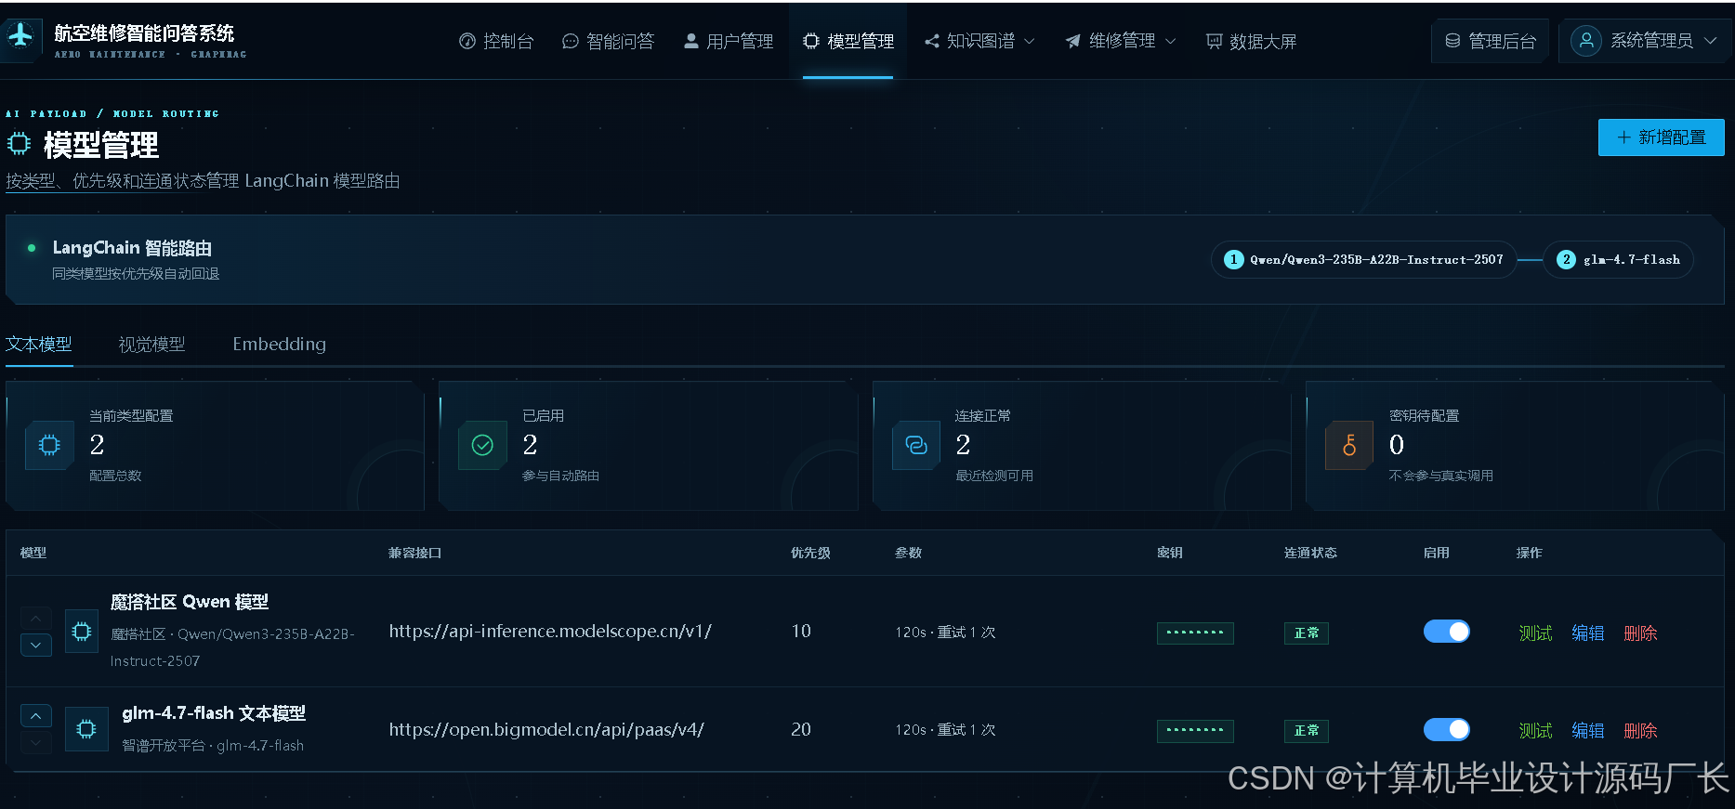Click the api-inference.modelscope.cn URL
Screen dimensions: 1735x809
(x=550, y=632)
